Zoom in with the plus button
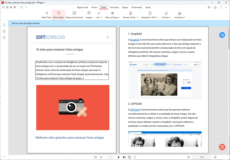 215,157
